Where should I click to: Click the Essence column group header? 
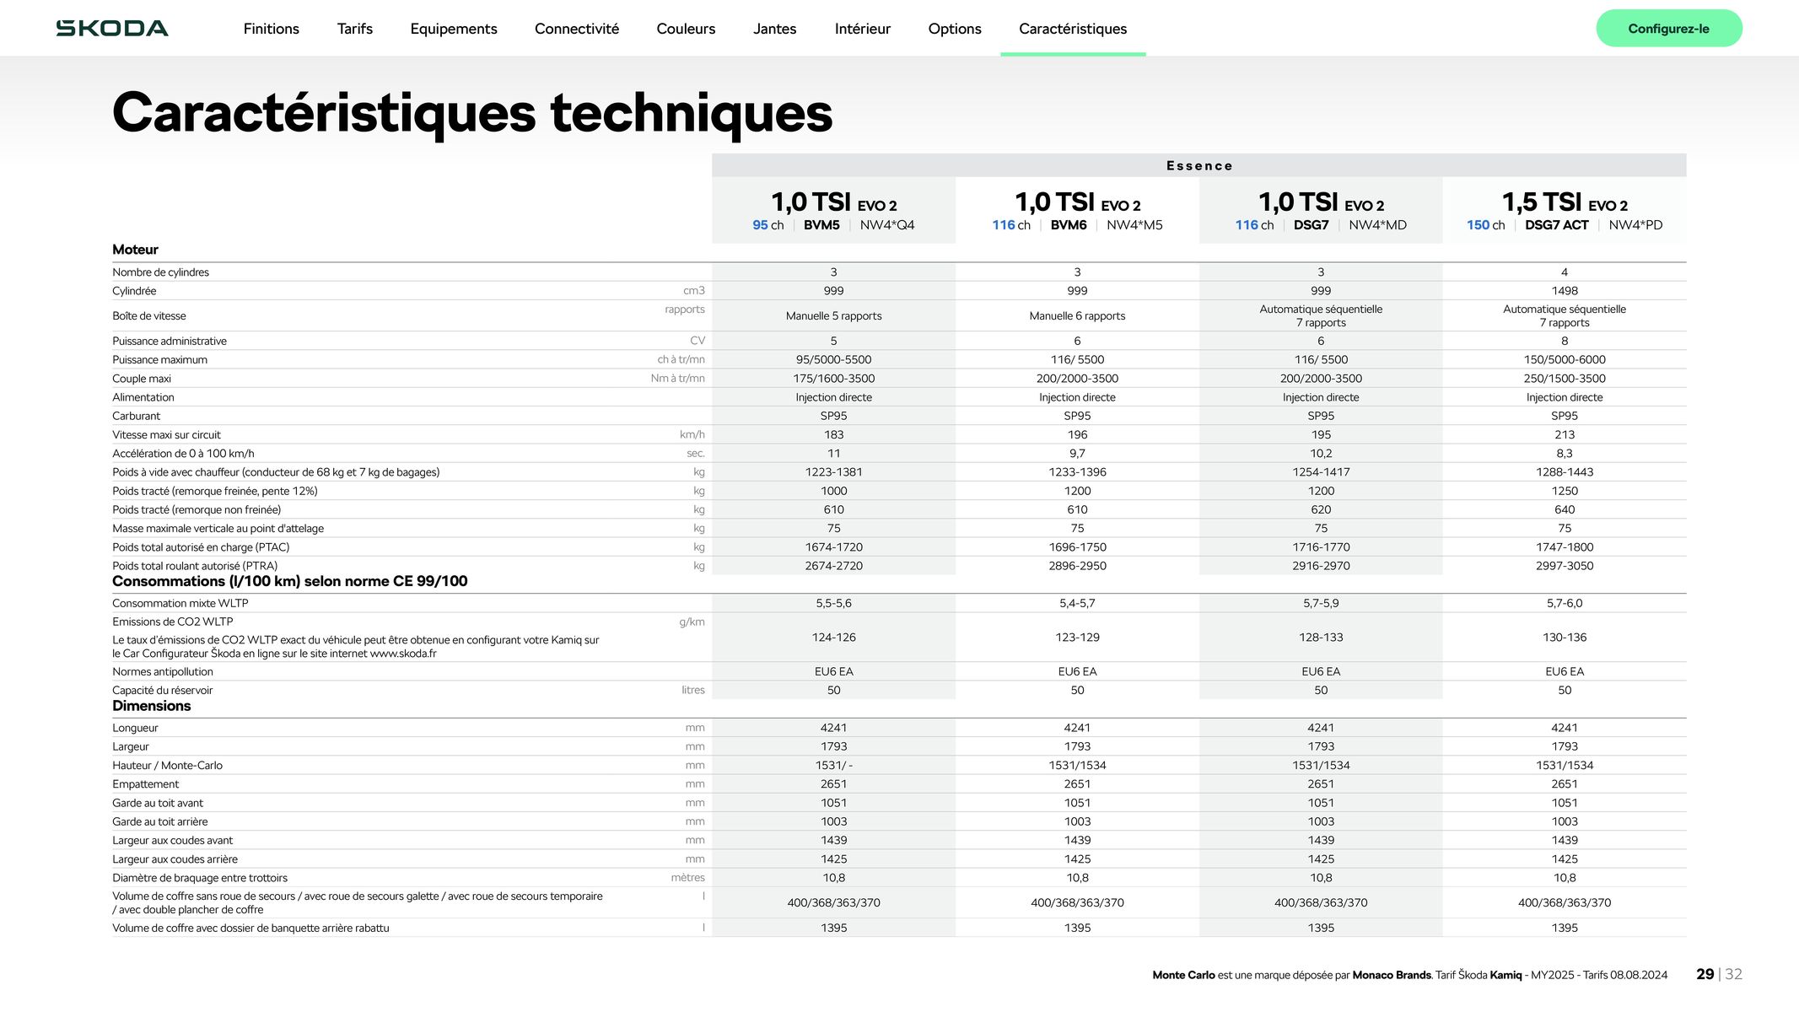[x=1199, y=165]
